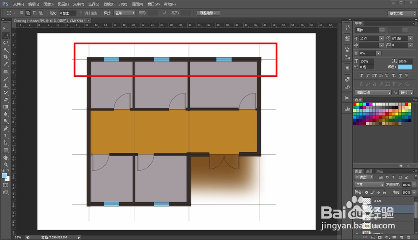This screenshot has width=418, height=240.
Task: Close the Drawing1-Model.EPS document tab
Action: [x=88, y=20]
